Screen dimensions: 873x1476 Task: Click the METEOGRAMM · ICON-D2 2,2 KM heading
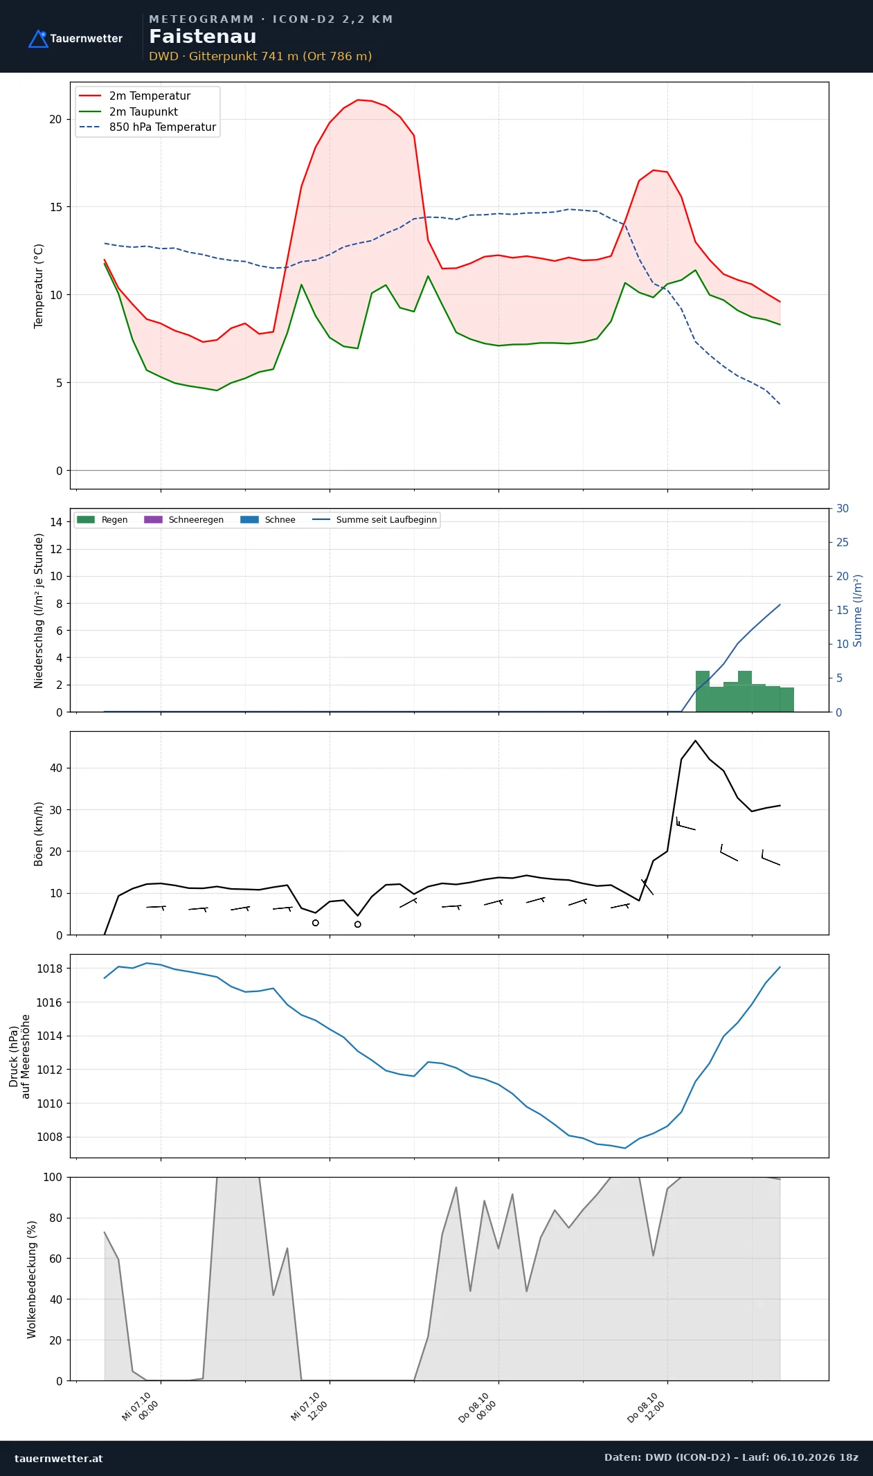click(271, 19)
